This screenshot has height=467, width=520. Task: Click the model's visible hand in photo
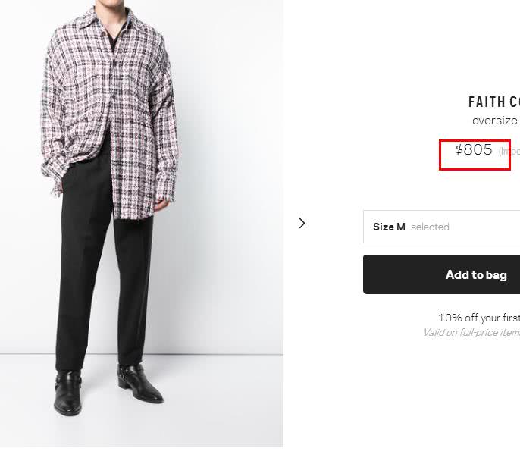(x=161, y=203)
